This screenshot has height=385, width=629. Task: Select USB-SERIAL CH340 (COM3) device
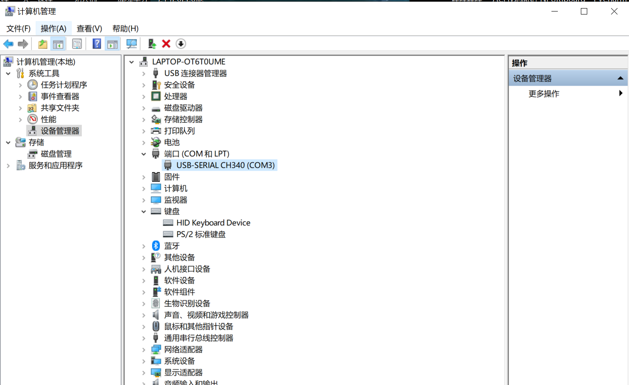point(225,165)
